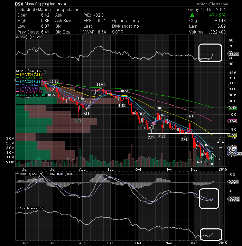Click the 3.0M volume axis label
Screen dimensions: 242x246
coord(10,138)
